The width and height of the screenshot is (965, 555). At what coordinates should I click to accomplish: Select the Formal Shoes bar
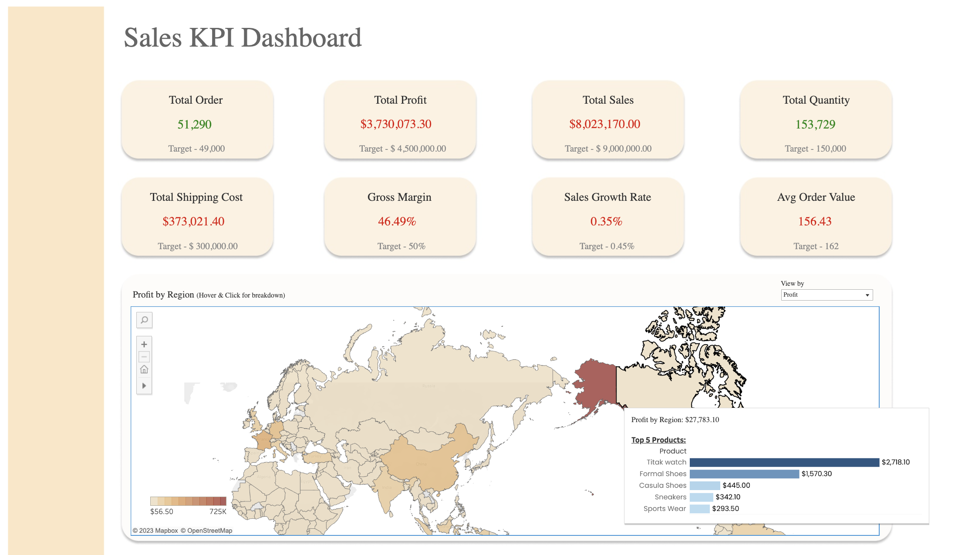coord(744,474)
